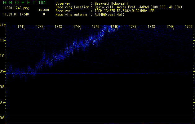
Task: Select the 0.7 frequency axis label
Action: pos(3,102)
